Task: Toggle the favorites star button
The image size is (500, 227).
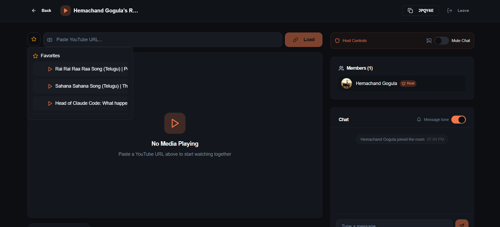Action: click(34, 39)
